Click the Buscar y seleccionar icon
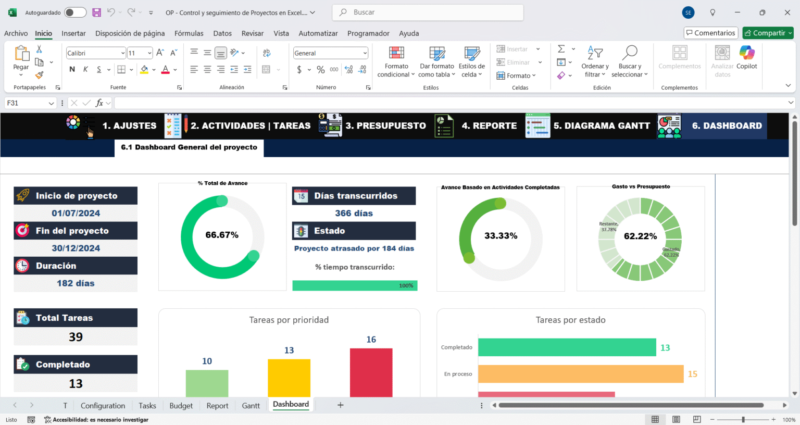800x425 pixels. 630,61
